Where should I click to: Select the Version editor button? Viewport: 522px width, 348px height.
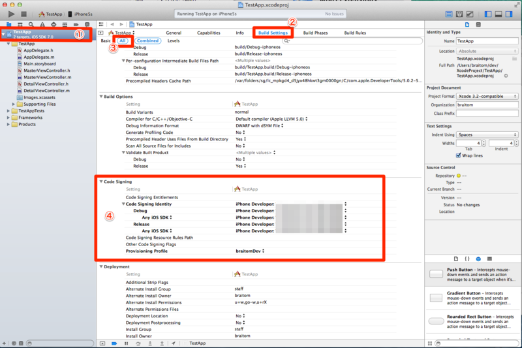pyautogui.click(x=470, y=14)
